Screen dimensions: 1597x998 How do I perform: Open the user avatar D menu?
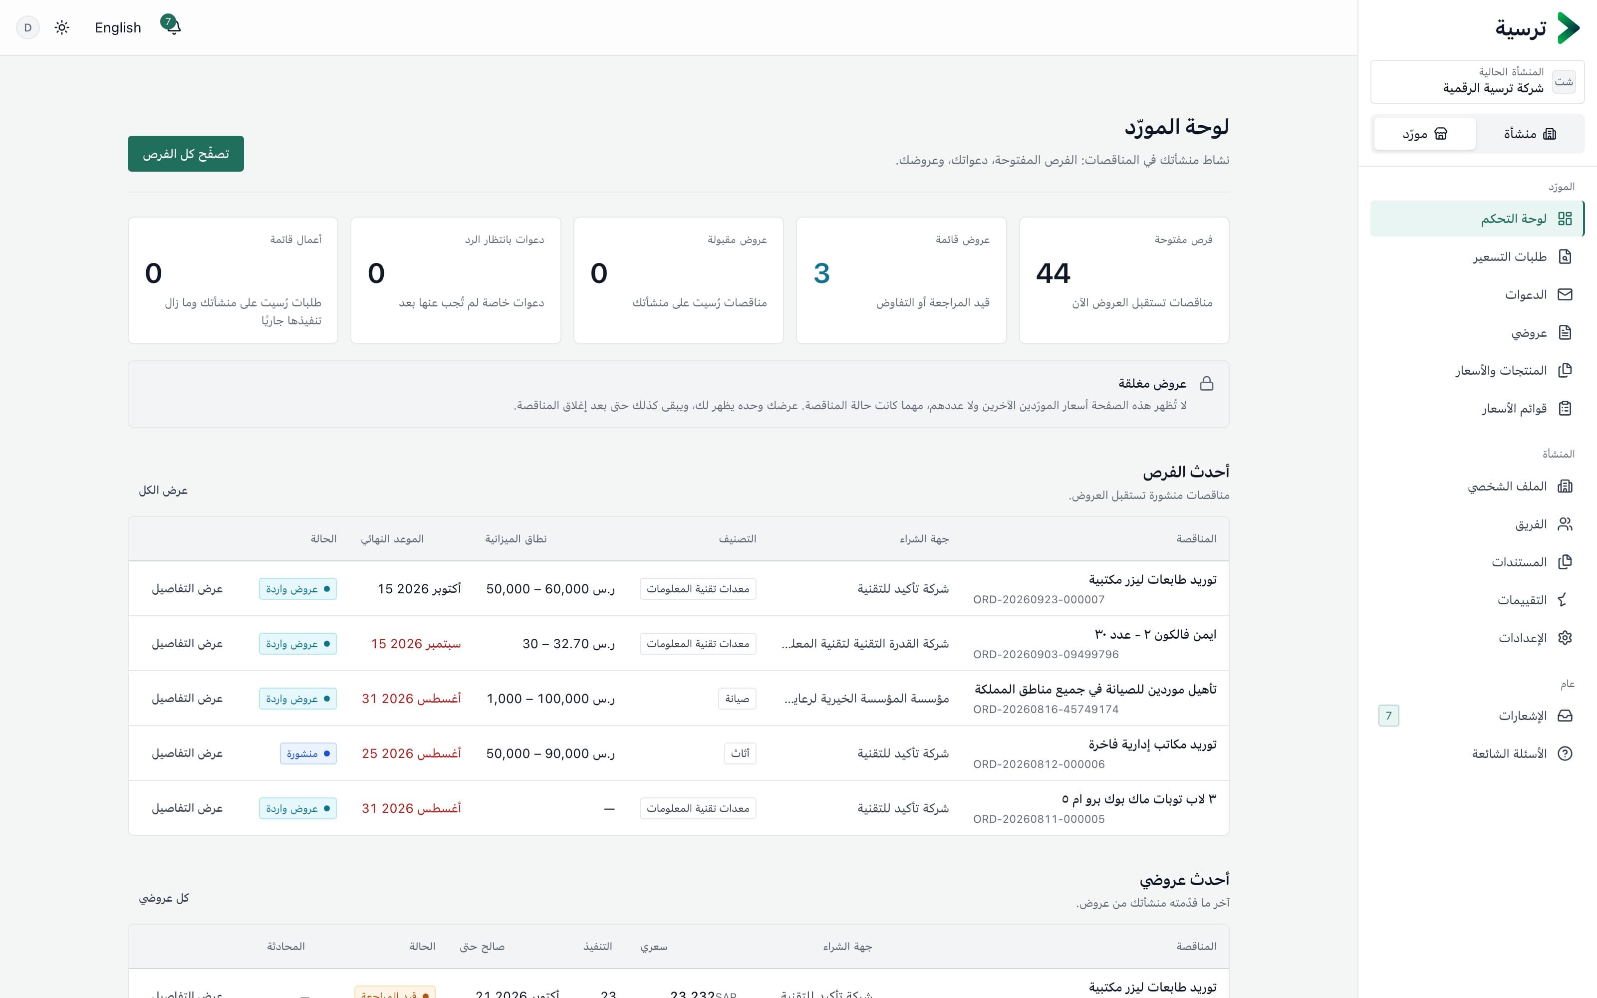(28, 28)
